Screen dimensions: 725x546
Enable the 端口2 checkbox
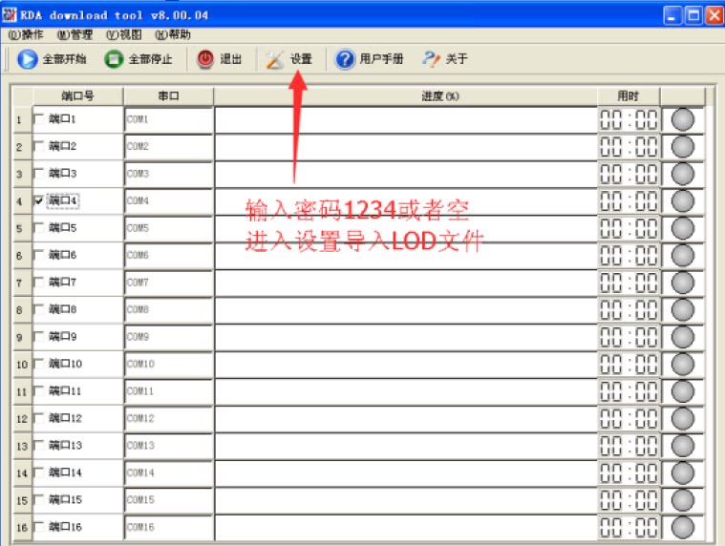pyautogui.click(x=39, y=146)
